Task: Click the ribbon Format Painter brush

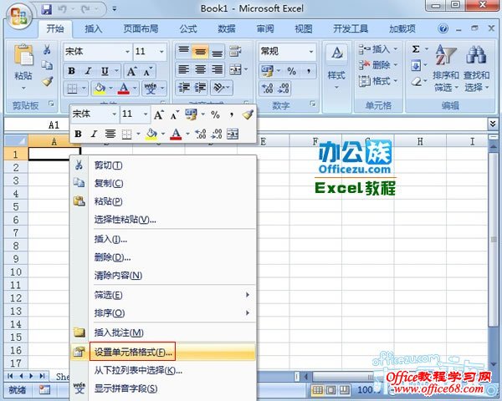Action: coord(47,82)
